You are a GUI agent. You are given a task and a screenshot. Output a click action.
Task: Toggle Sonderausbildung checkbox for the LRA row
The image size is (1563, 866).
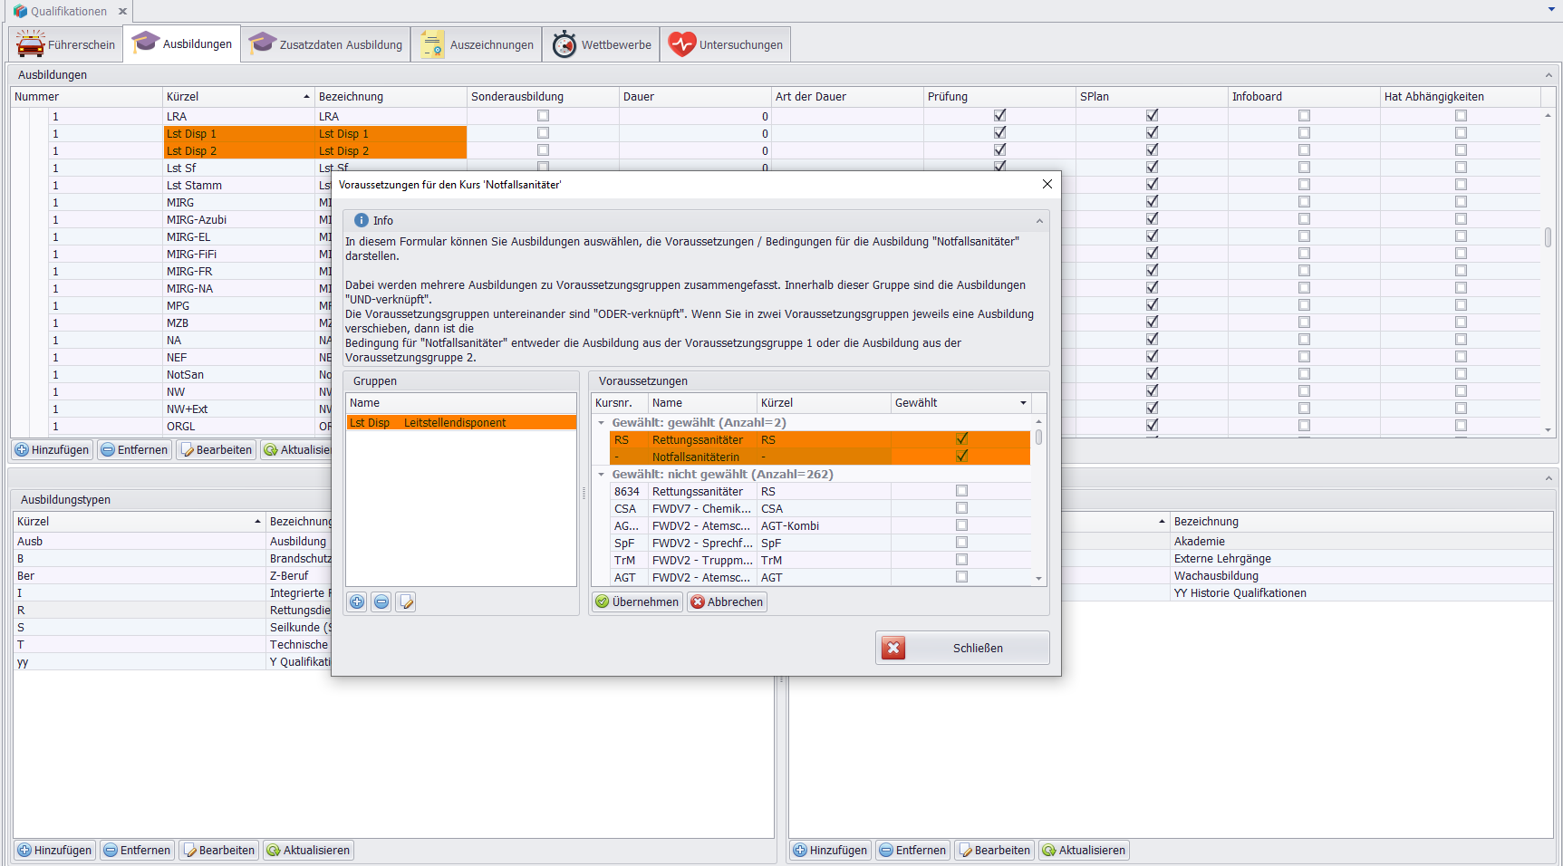coord(543,116)
